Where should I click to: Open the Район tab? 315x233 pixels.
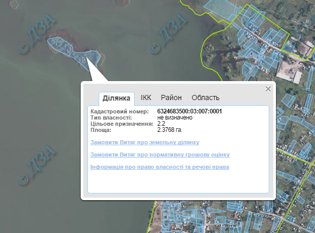pyautogui.click(x=171, y=98)
